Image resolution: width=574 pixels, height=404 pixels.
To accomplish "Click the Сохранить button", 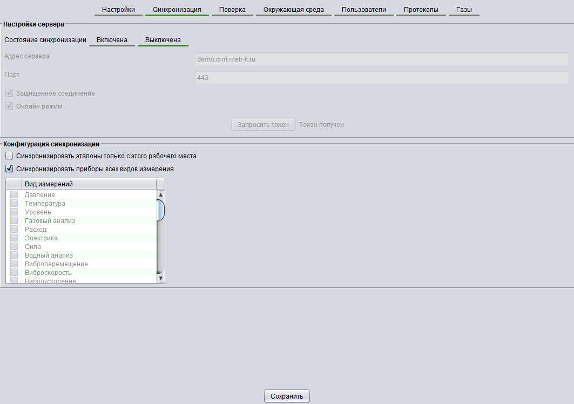I will 287,396.
